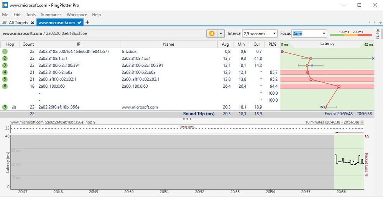Click the 95,2 packet loss value

pos(273,79)
